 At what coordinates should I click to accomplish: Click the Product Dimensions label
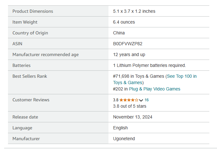33,11
